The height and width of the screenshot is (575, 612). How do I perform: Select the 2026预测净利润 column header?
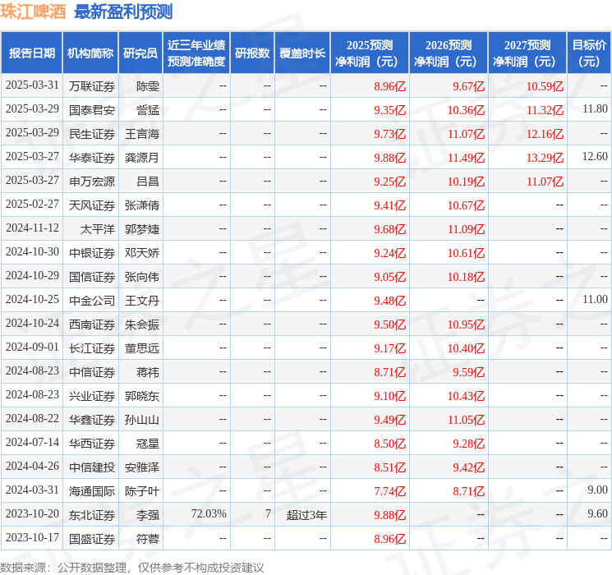(x=449, y=53)
